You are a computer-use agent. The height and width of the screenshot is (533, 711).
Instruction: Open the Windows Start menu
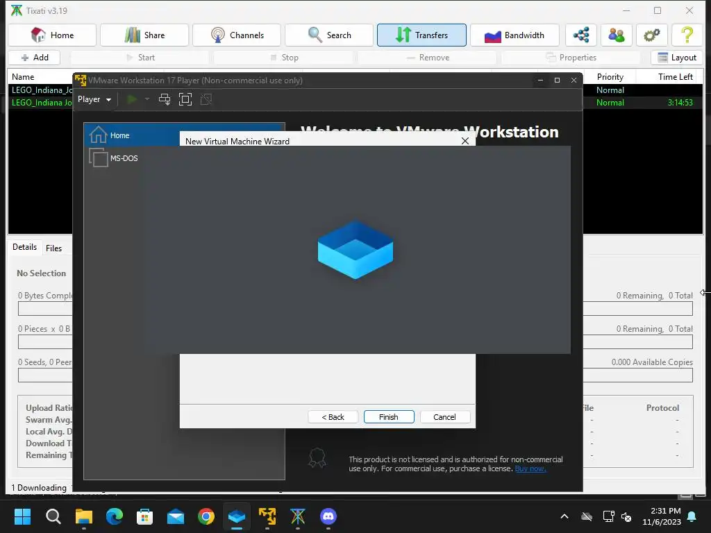coord(22,516)
